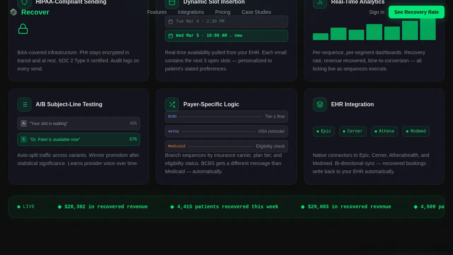Select the Modmed integration chip
The width and height of the screenshot is (453, 255).
416,131
